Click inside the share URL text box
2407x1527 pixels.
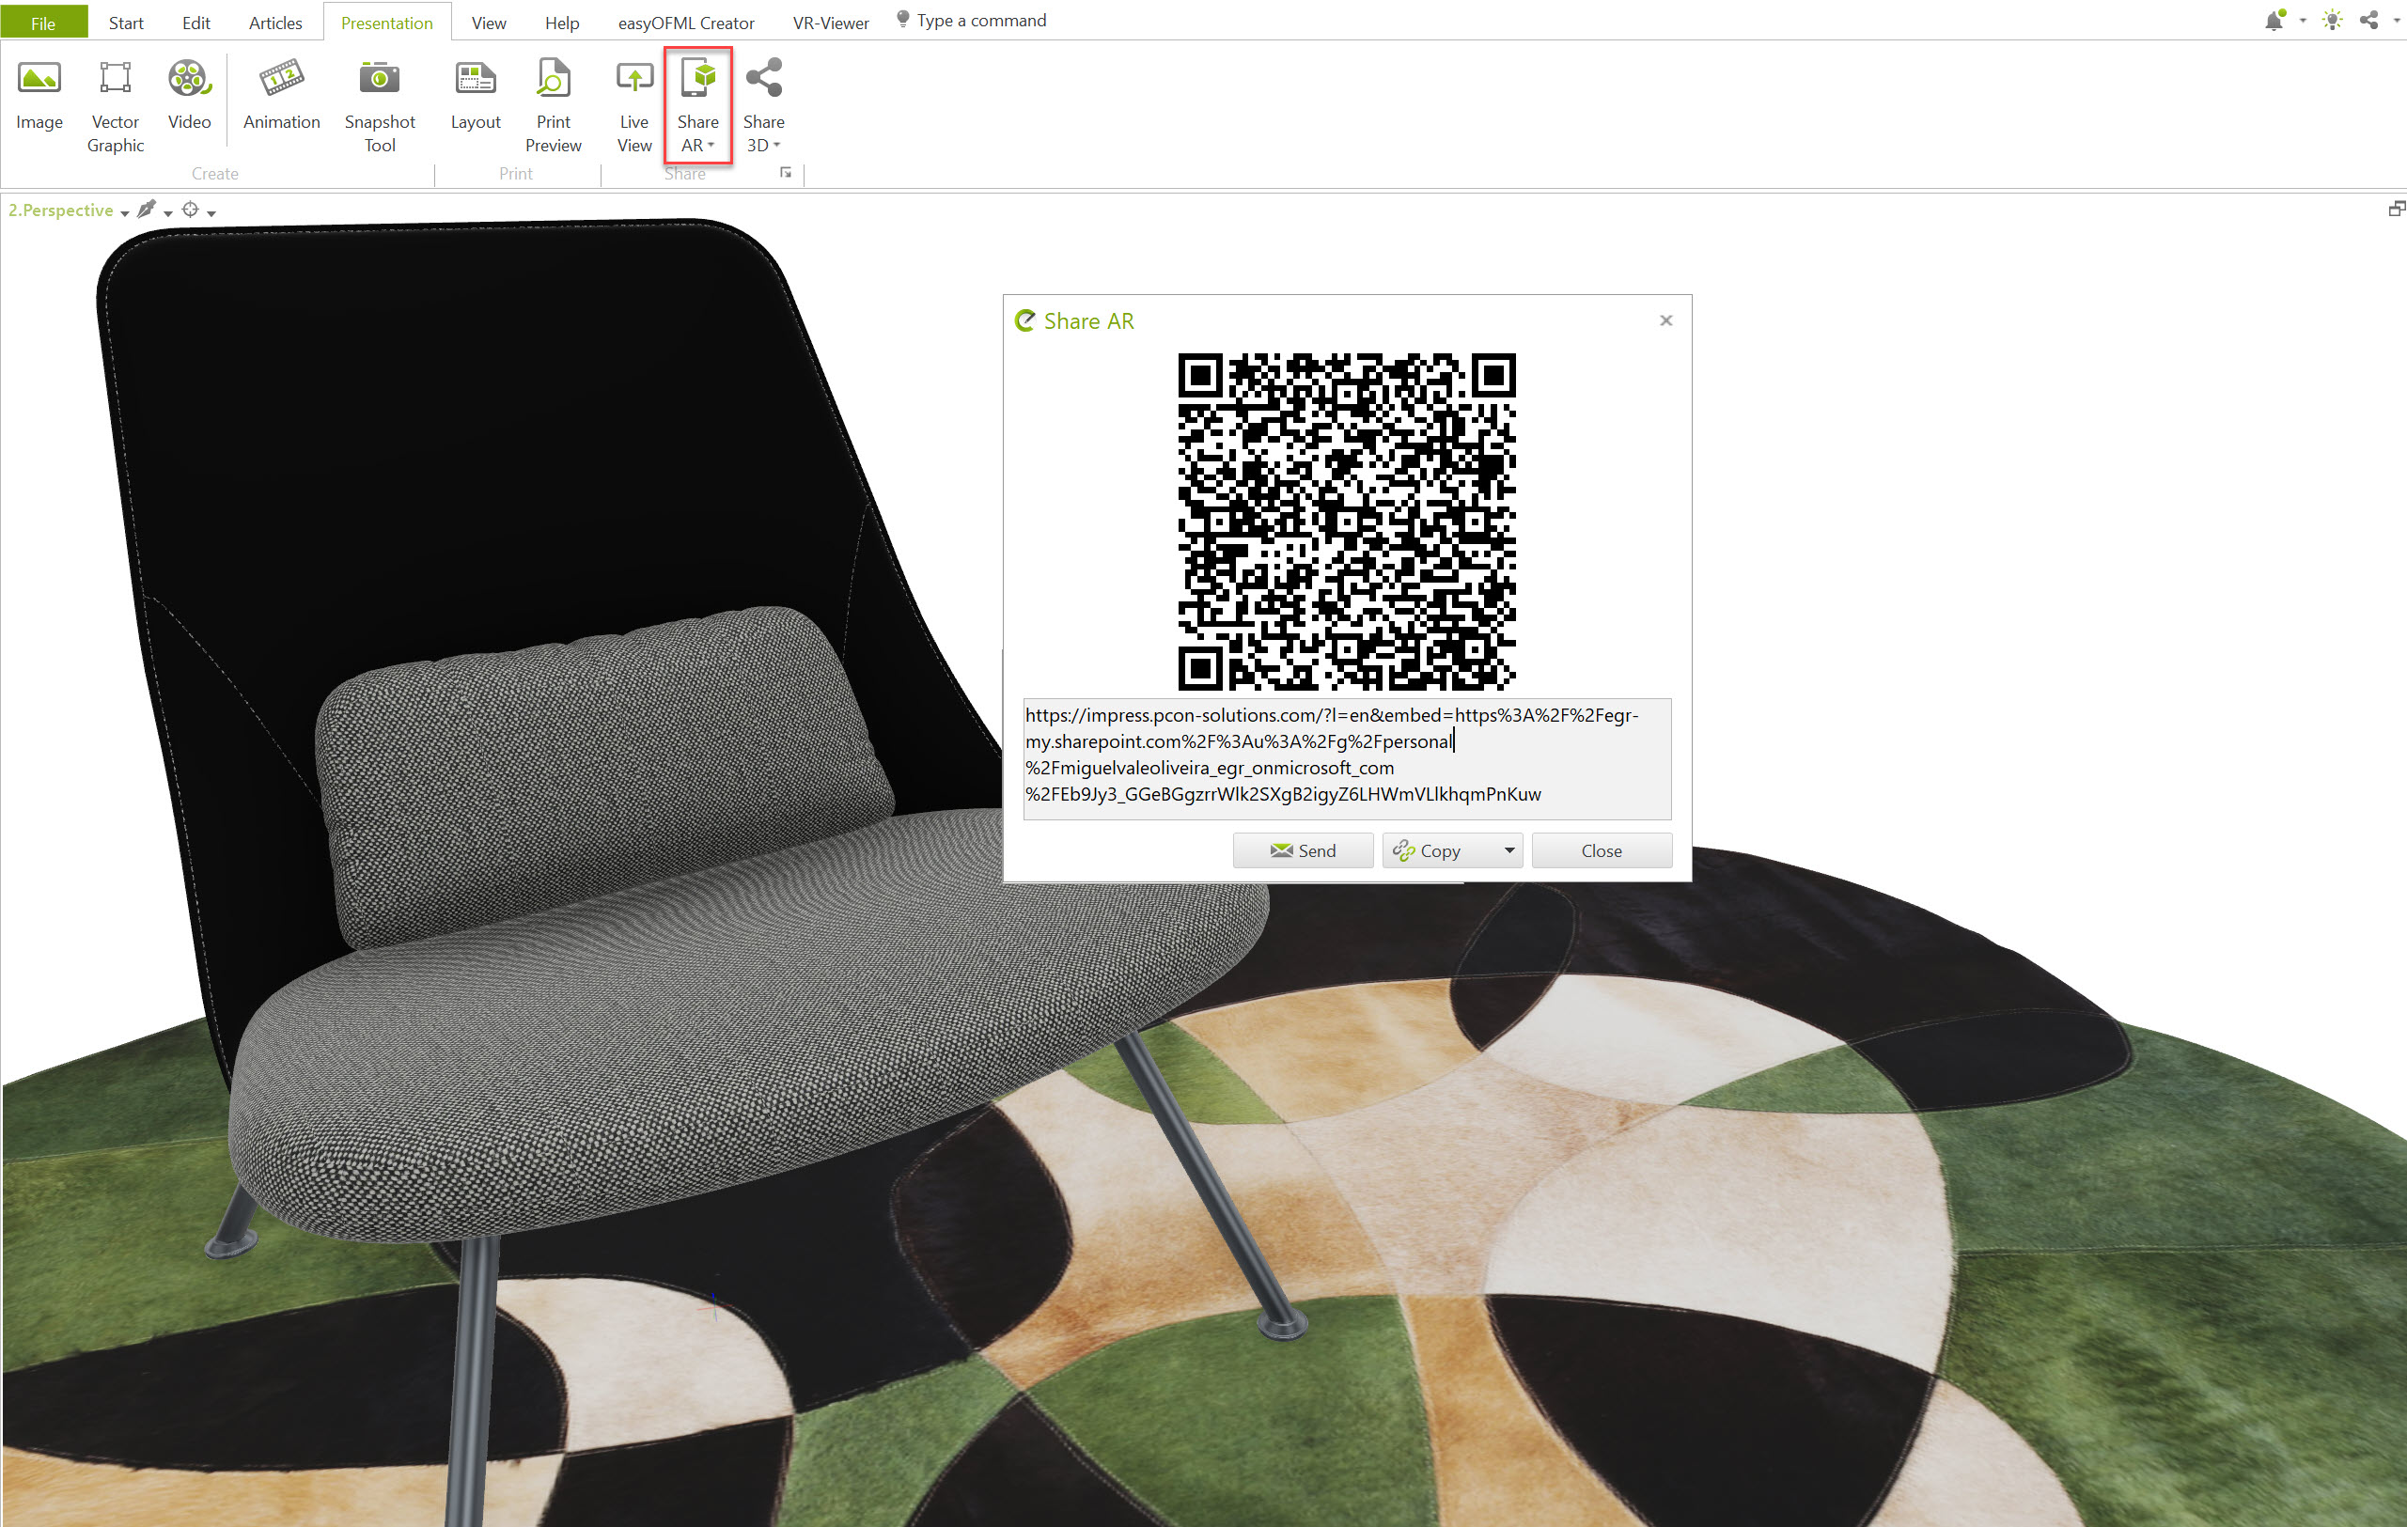[x=1347, y=758]
